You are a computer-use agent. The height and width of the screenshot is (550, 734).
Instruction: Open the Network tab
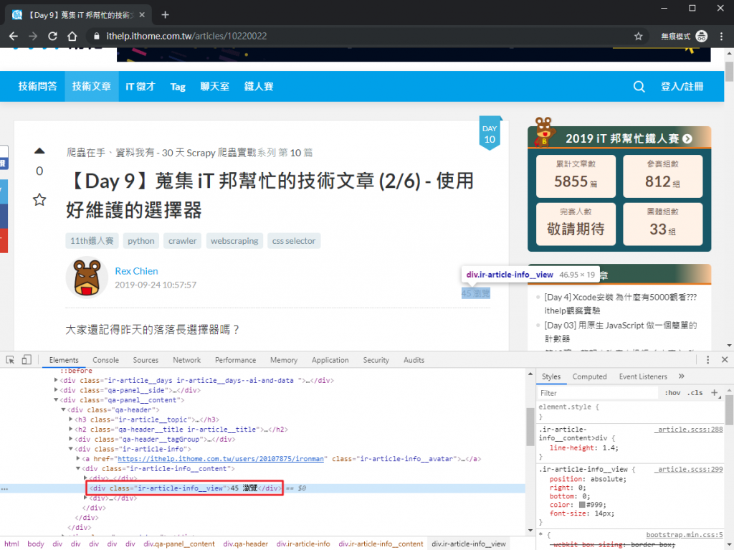pos(186,360)
